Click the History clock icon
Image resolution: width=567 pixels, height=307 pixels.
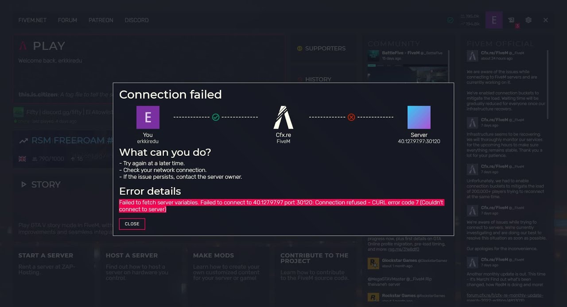(299, 80)
